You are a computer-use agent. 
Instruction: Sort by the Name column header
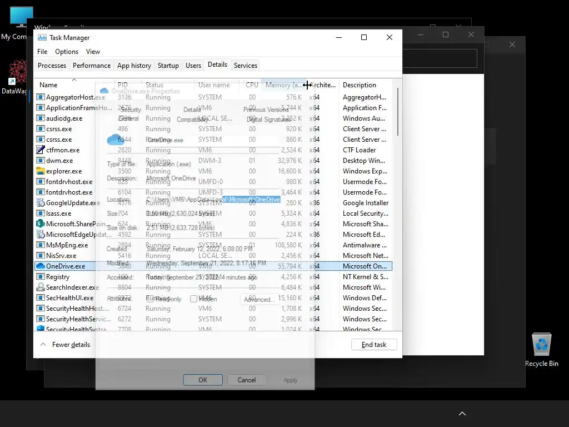coord(74,85)
